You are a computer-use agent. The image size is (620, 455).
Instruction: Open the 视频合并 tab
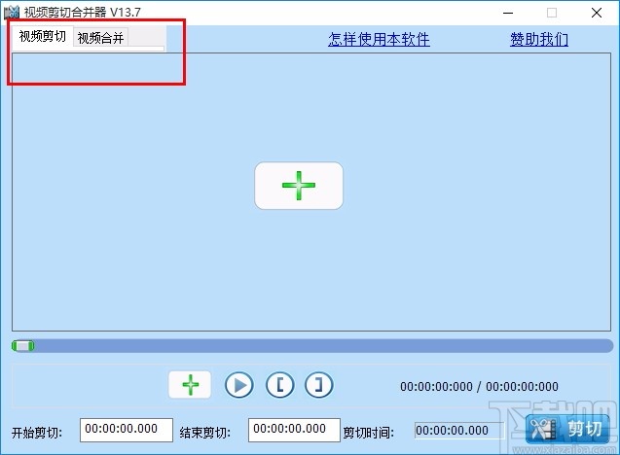click(x=100, y=38)
